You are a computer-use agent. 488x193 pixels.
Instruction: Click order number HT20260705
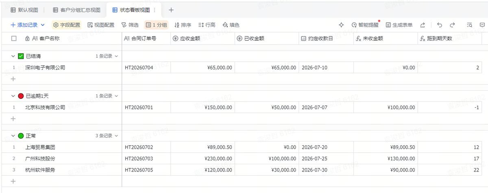tap(146, 170)
